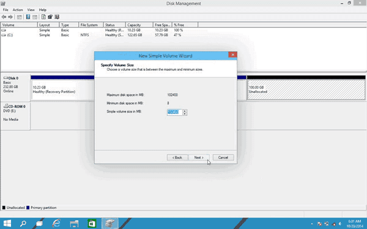
Task: Click the maximum disk space value 102400
Action: pos(172,95)
